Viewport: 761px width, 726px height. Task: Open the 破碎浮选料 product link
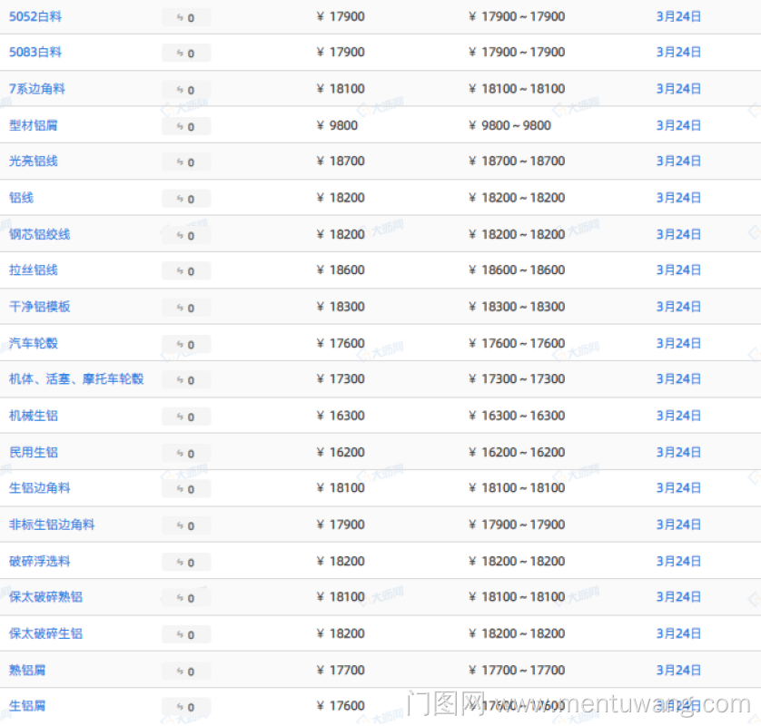[x=40, y=561]
